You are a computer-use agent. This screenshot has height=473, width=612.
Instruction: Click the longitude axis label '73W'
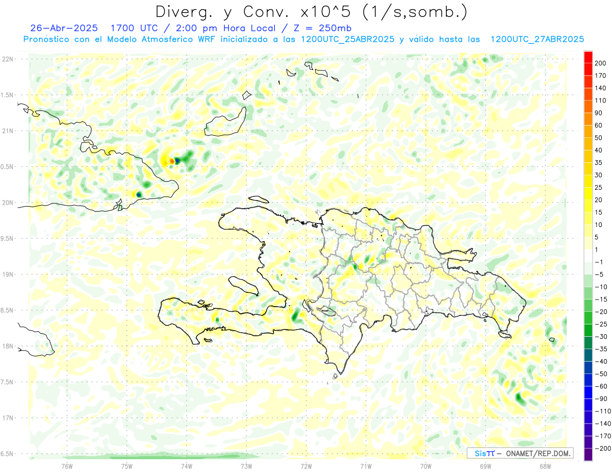tap(246, 466)
